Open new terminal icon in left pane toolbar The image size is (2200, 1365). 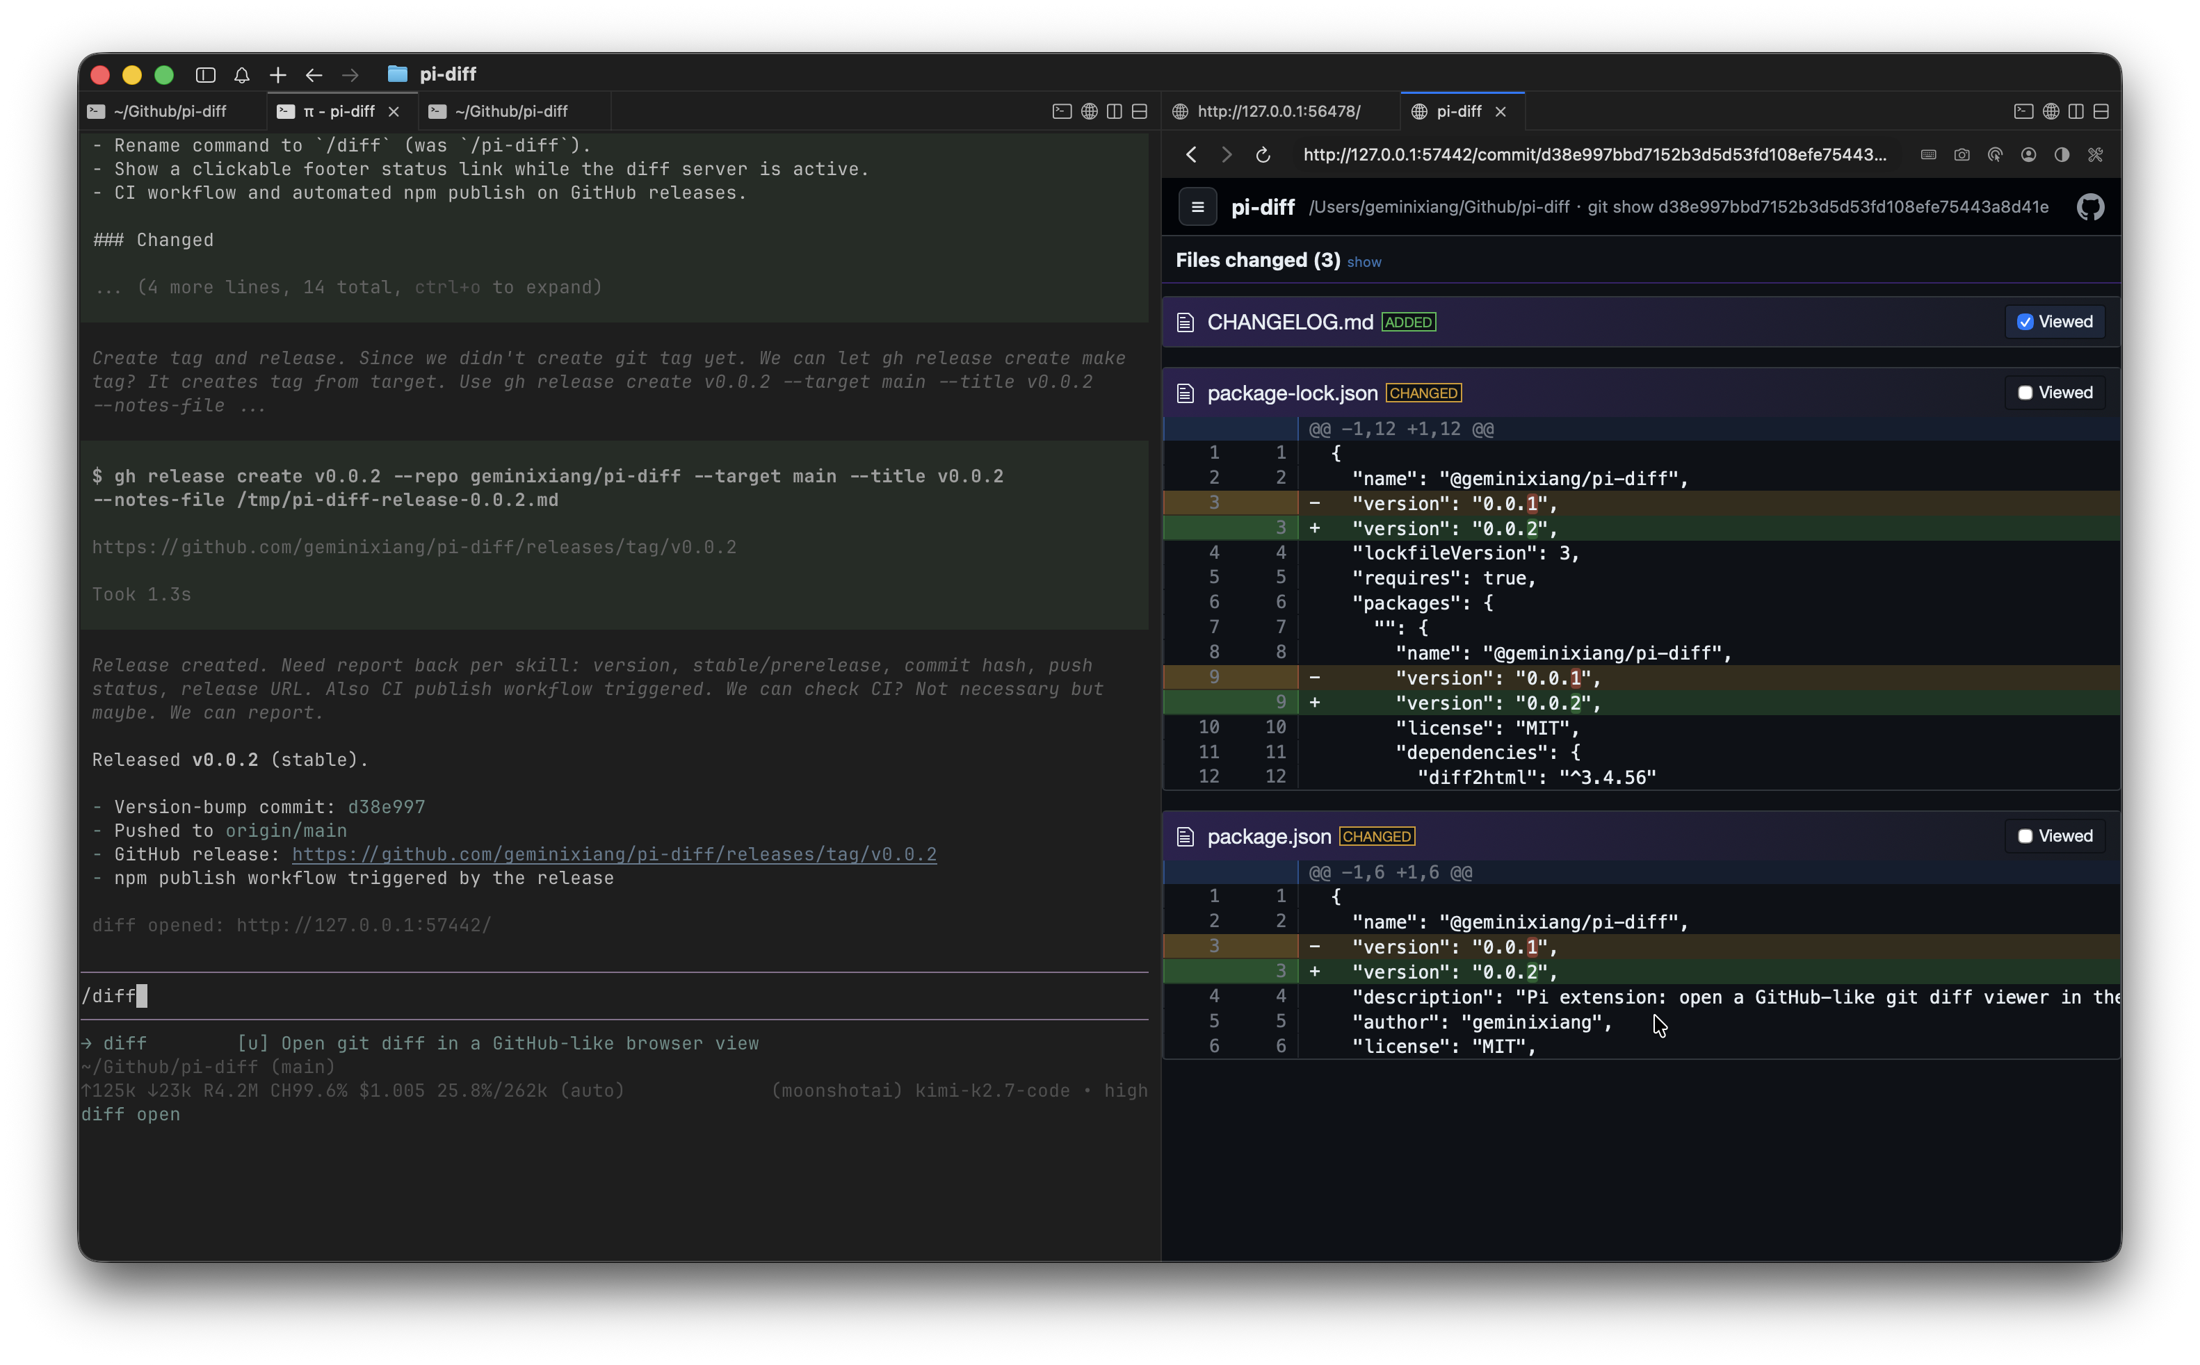(1062, 111)
